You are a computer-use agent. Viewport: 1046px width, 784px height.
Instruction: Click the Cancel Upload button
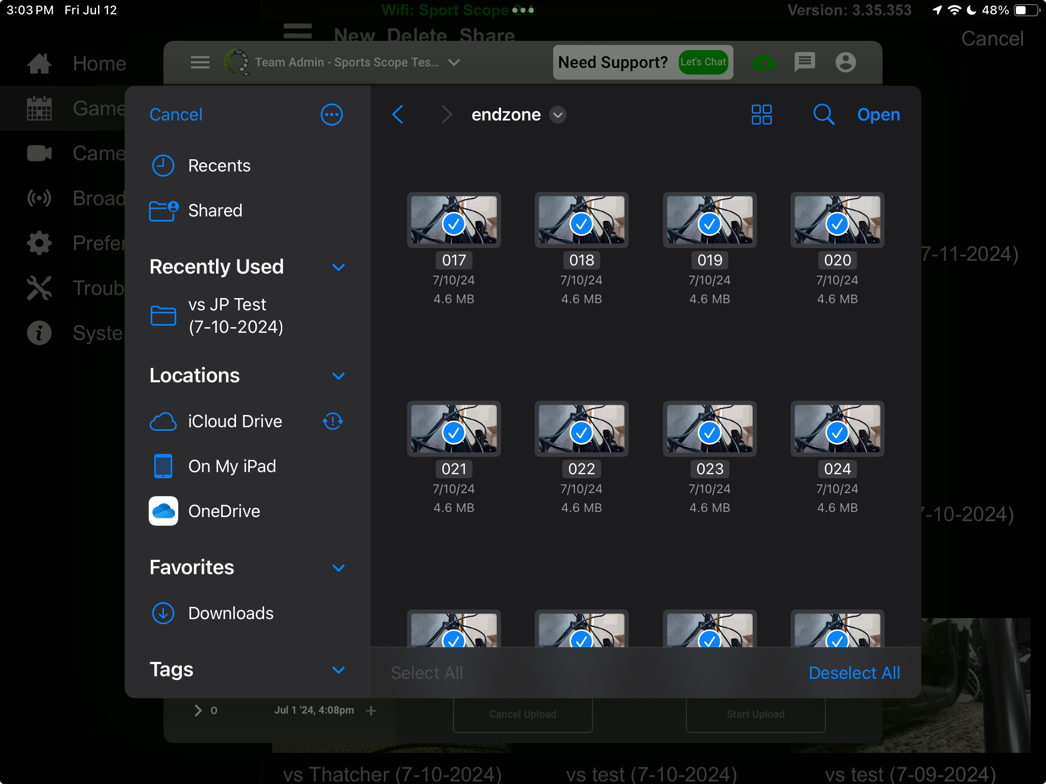tap(522, 714)
